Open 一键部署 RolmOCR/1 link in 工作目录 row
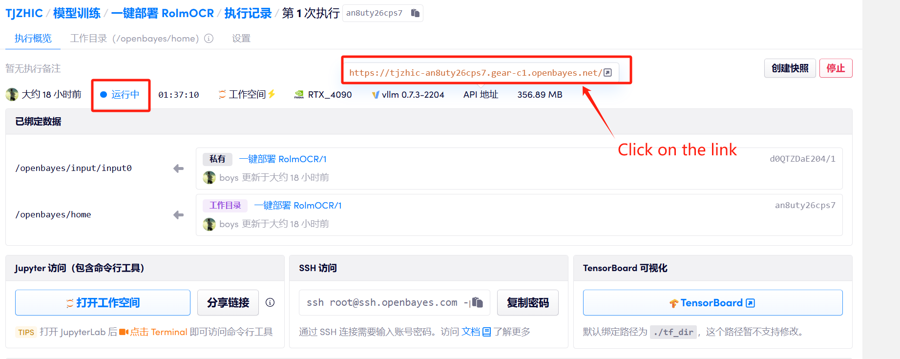The height and width of the screenshot is (359, 900). [298, 206]
